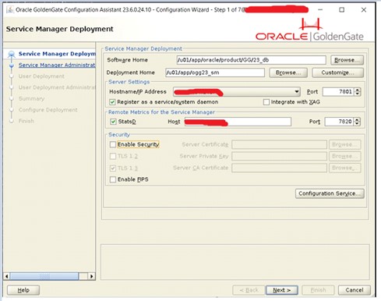
Task: Enable Integrate with XAG checkbox
Action: pyautogui.click(x=266, y=102)
